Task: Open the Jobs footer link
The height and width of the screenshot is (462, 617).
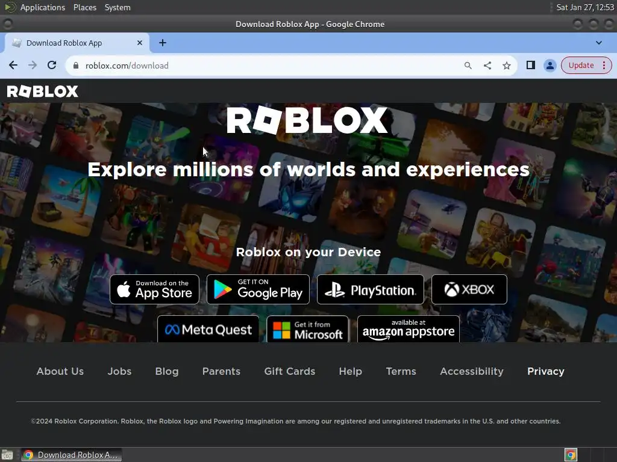Action: click(x=120, y=371)
